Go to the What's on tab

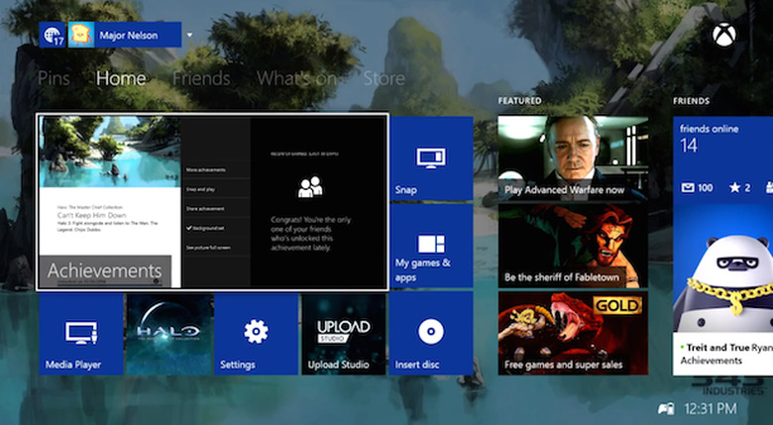[x=295, y=78]
